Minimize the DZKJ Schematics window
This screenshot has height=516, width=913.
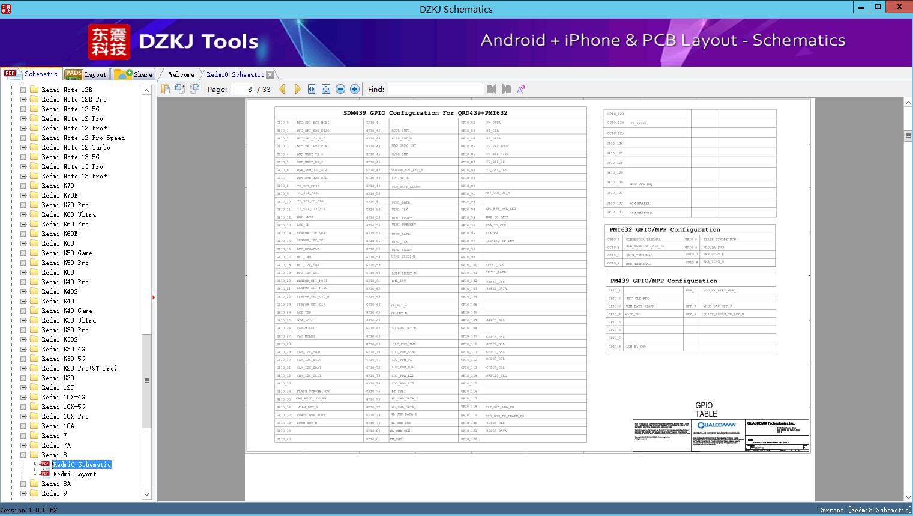[x=861, y=7]
